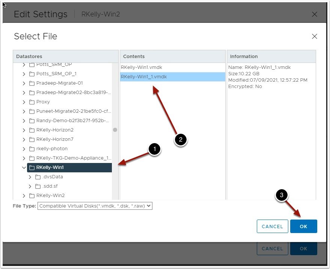Click the dimmed OK button in Edit Settings
This screenshot has width=330, height=269.
tap(303, 249)
